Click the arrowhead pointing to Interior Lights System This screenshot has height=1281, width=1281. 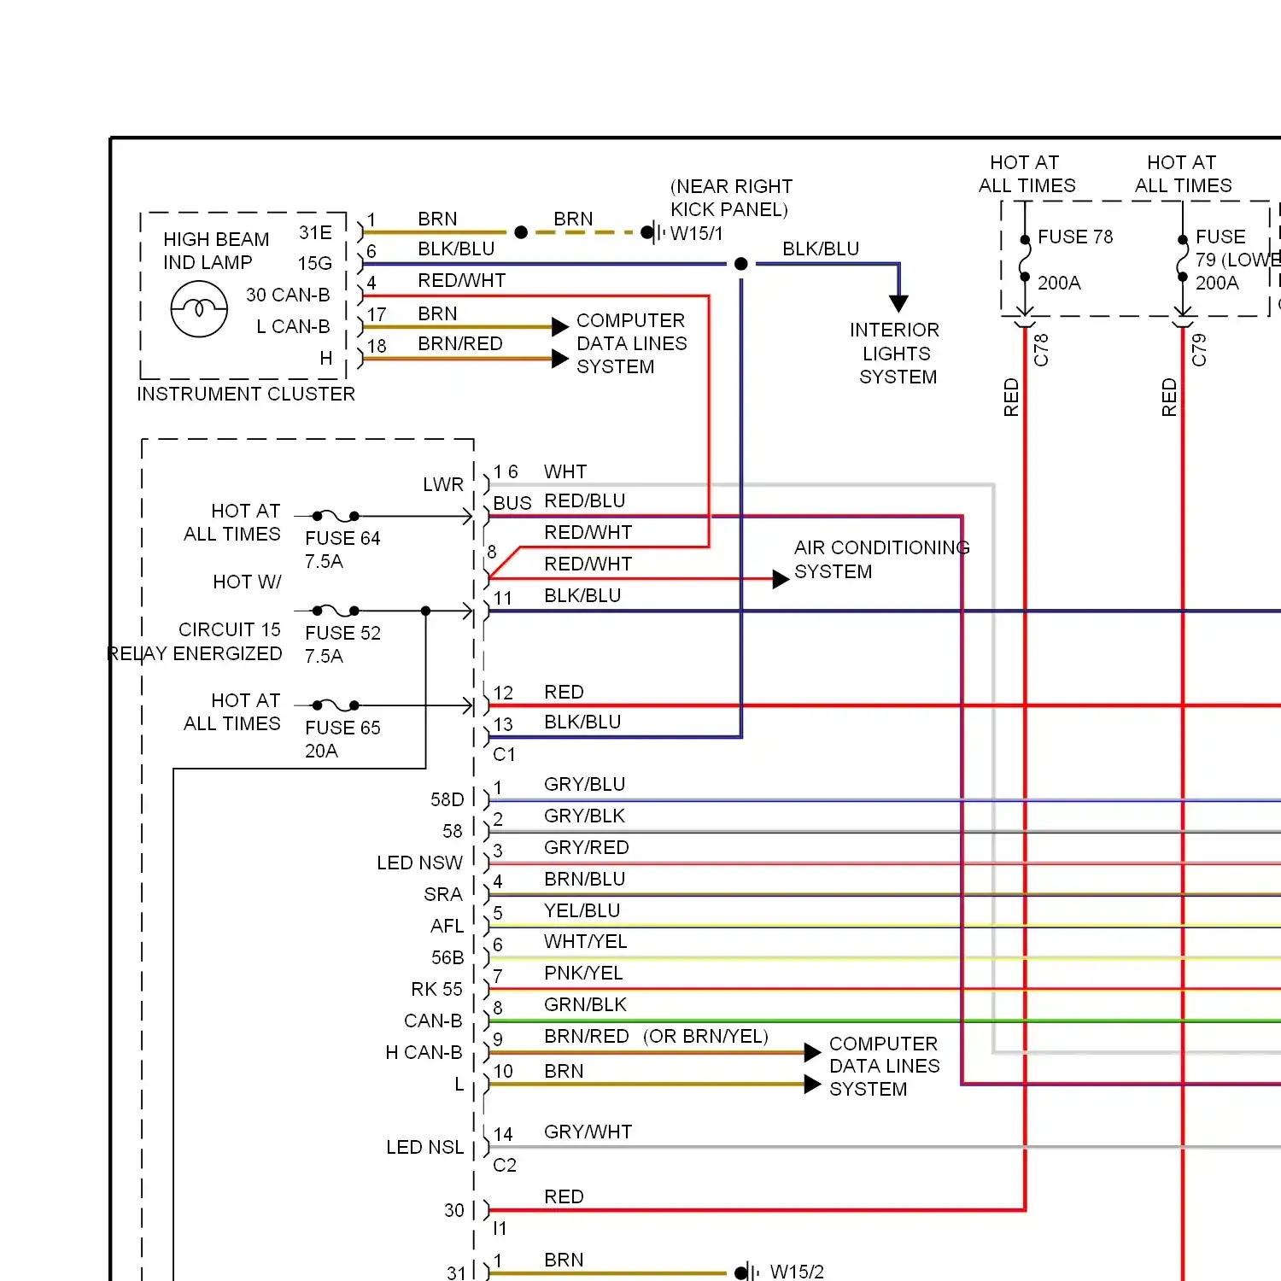[898, 303]
